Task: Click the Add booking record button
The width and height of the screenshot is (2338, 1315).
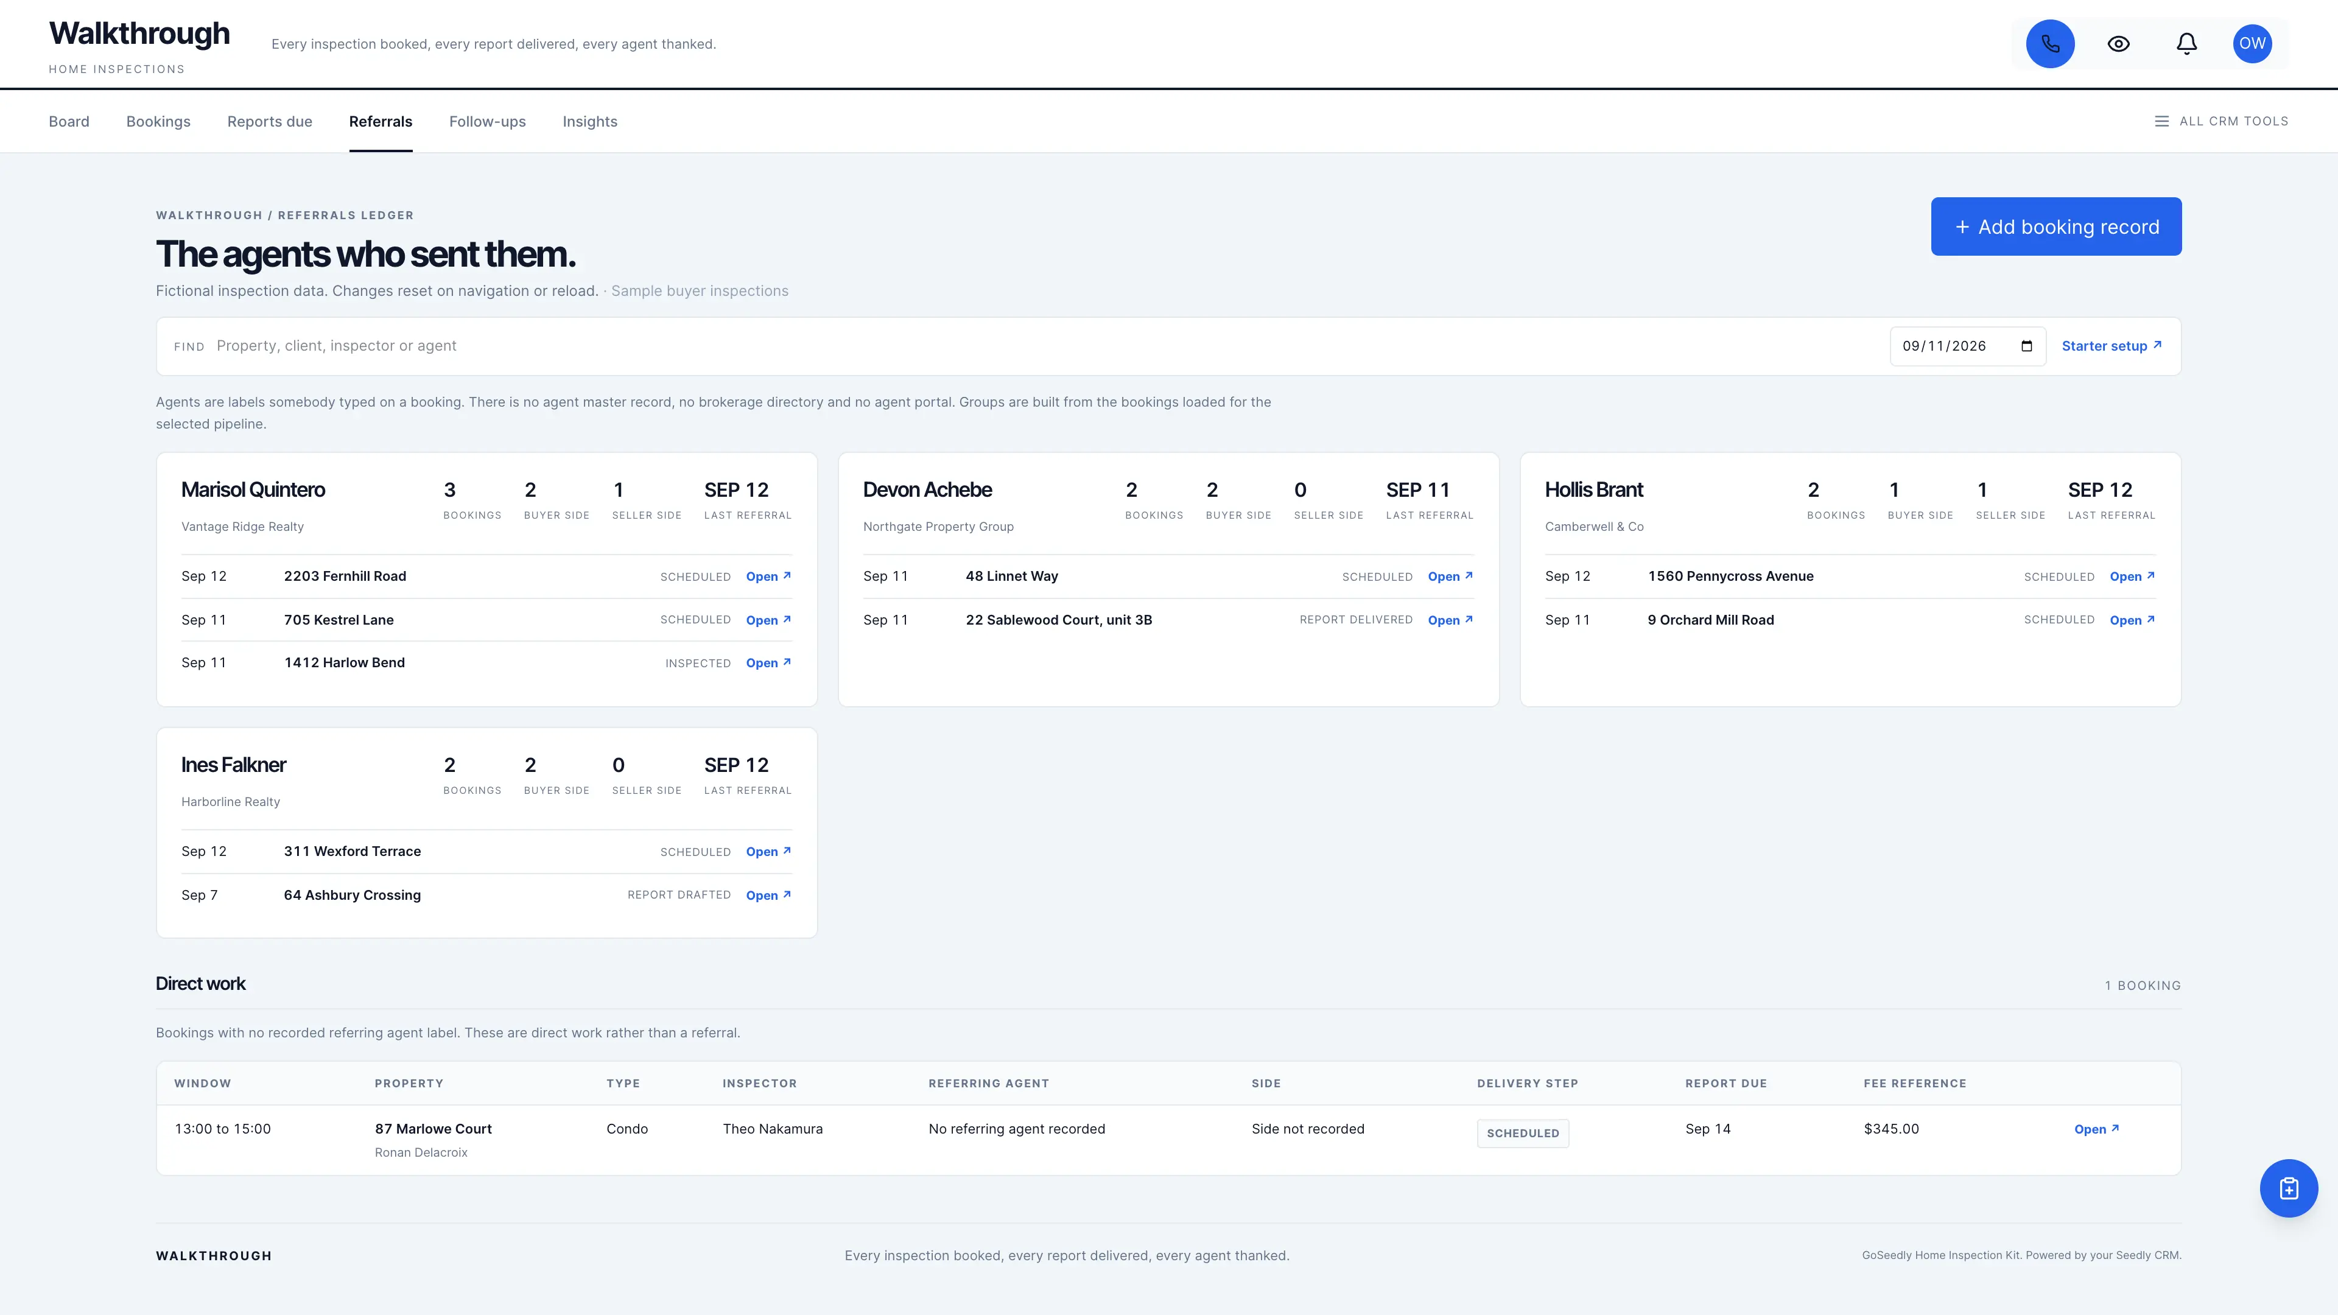Action: (x=2055, y=226)
